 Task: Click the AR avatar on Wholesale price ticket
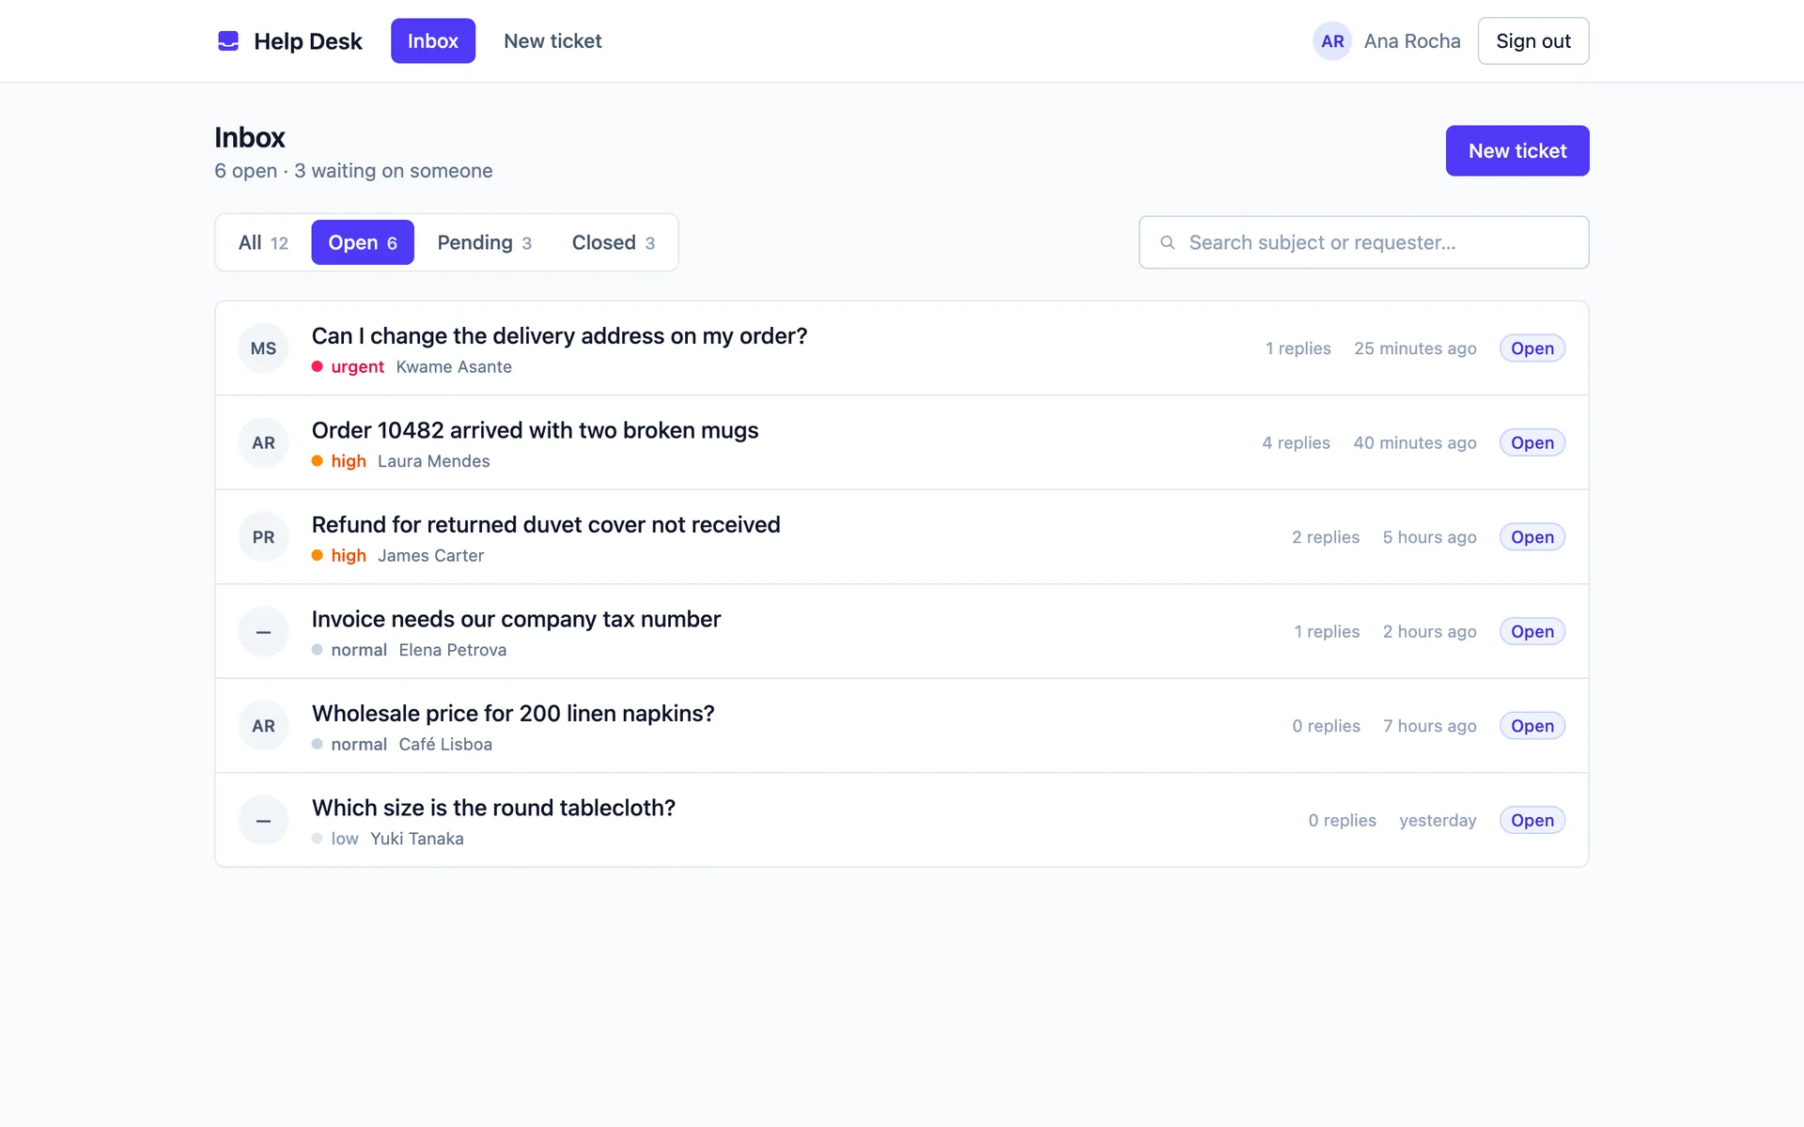[263, 726]
